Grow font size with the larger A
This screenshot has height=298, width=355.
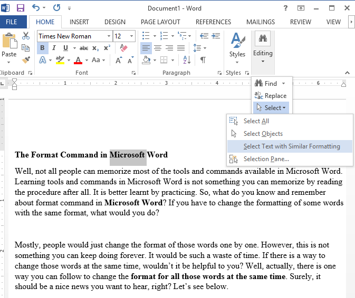[119, 60]
